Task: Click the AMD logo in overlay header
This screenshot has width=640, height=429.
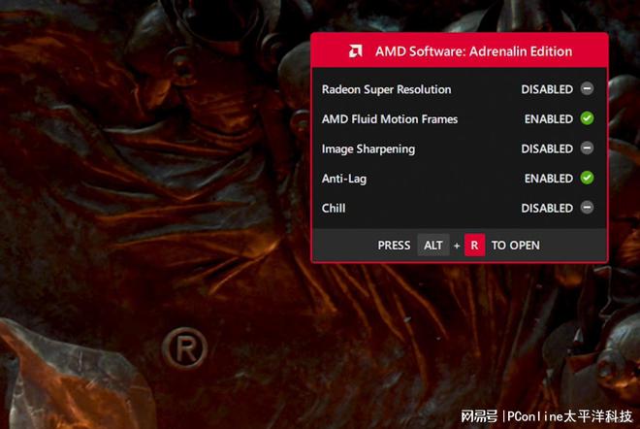Action: click(356, 51)
